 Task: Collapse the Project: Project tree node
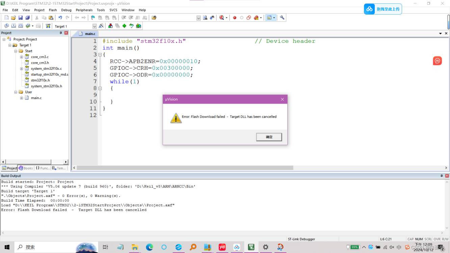click(x=4, y=39)
